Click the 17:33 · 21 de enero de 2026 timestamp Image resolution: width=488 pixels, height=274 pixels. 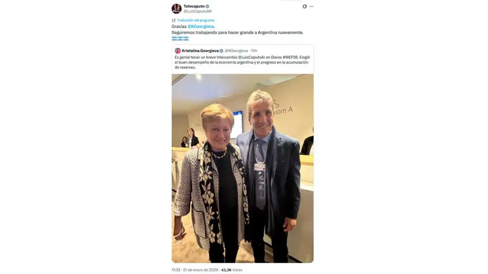point(195,270)
